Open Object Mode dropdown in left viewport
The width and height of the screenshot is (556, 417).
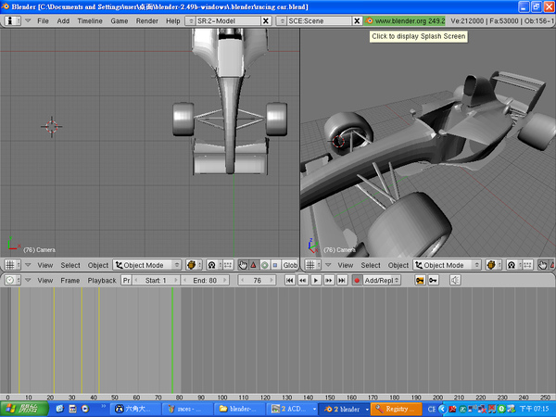tap(145, 265)
